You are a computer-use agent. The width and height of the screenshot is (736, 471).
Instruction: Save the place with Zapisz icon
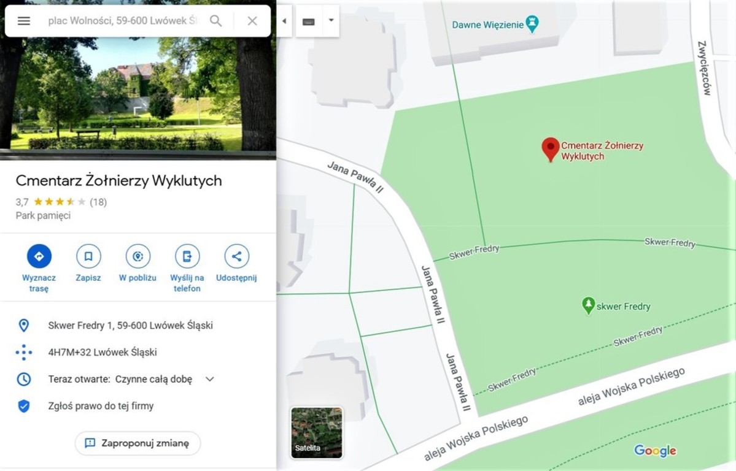coord(88,256)
